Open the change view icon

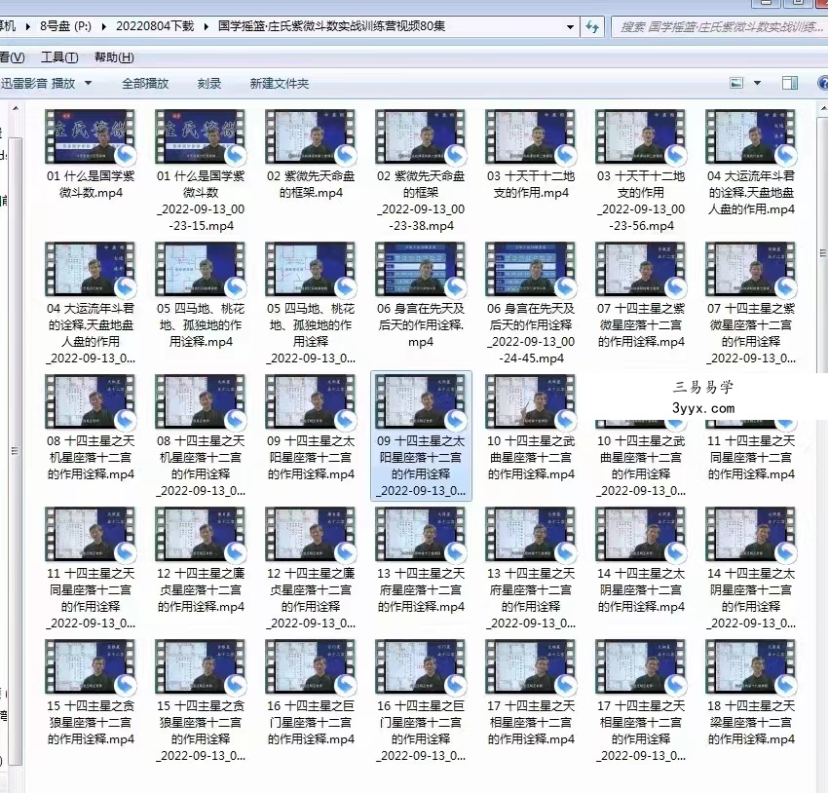pos(736,83)
